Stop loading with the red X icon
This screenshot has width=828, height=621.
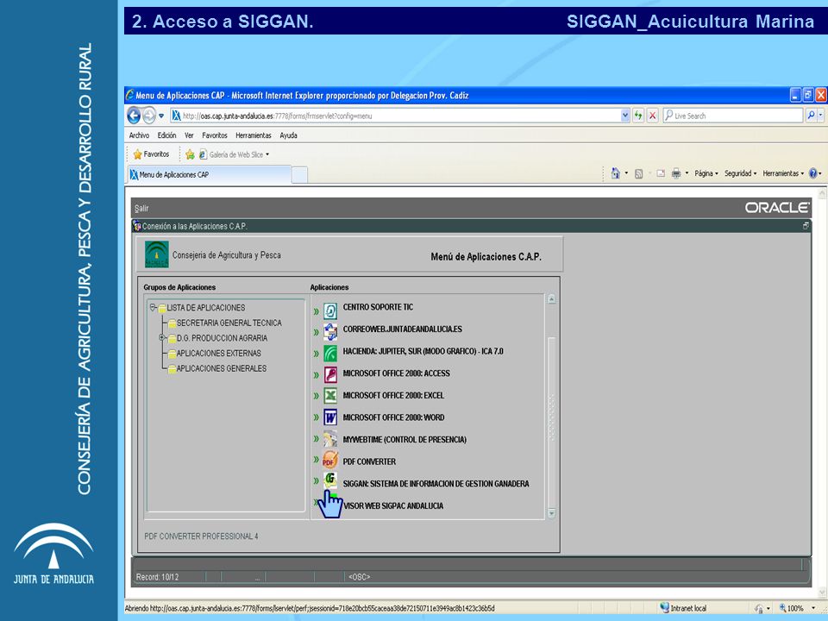(653, 115)
